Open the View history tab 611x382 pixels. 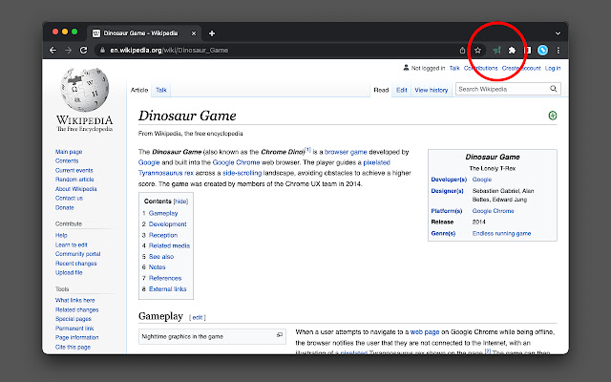431,90
